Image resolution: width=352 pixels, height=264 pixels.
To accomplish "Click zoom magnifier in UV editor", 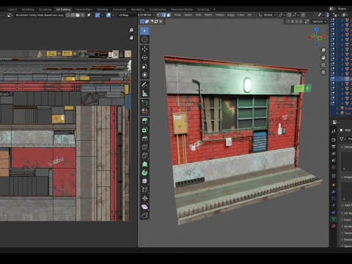I will (x=131, y=30).
